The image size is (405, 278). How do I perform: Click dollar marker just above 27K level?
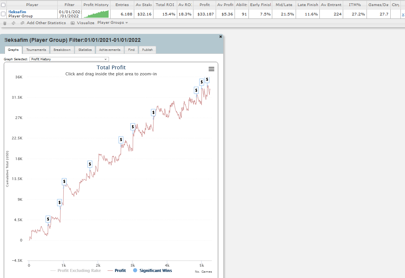pos(153,113)
